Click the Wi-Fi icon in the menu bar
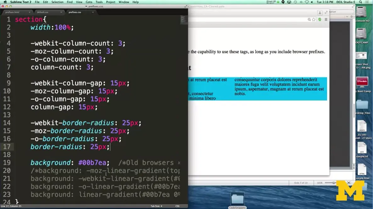The height and width of the screenshot is (209, 373). [x=307, y=2]
